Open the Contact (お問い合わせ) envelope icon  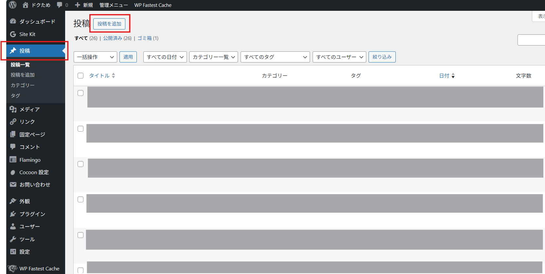[13, 185]
